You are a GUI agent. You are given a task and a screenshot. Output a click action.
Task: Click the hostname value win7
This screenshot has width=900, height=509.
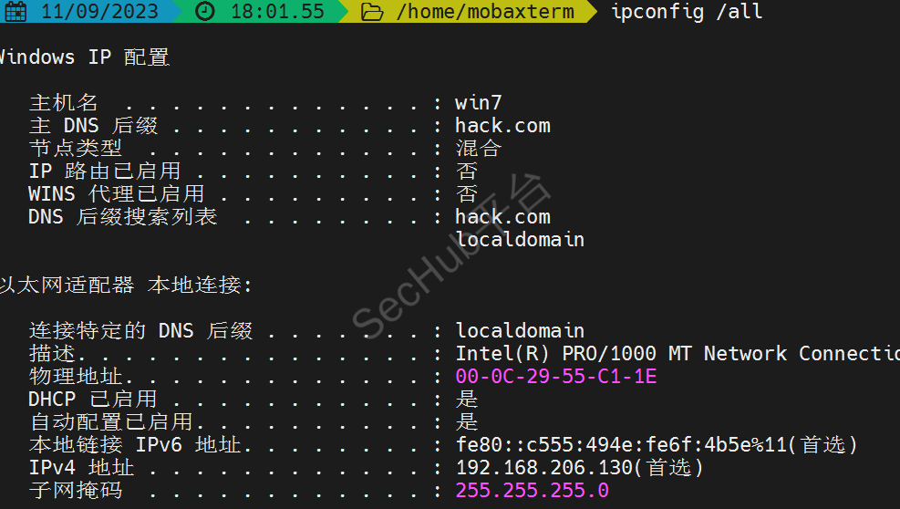point(479,102)
